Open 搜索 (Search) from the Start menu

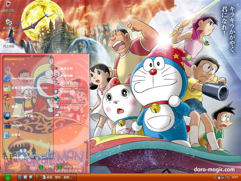pos(61,107)
